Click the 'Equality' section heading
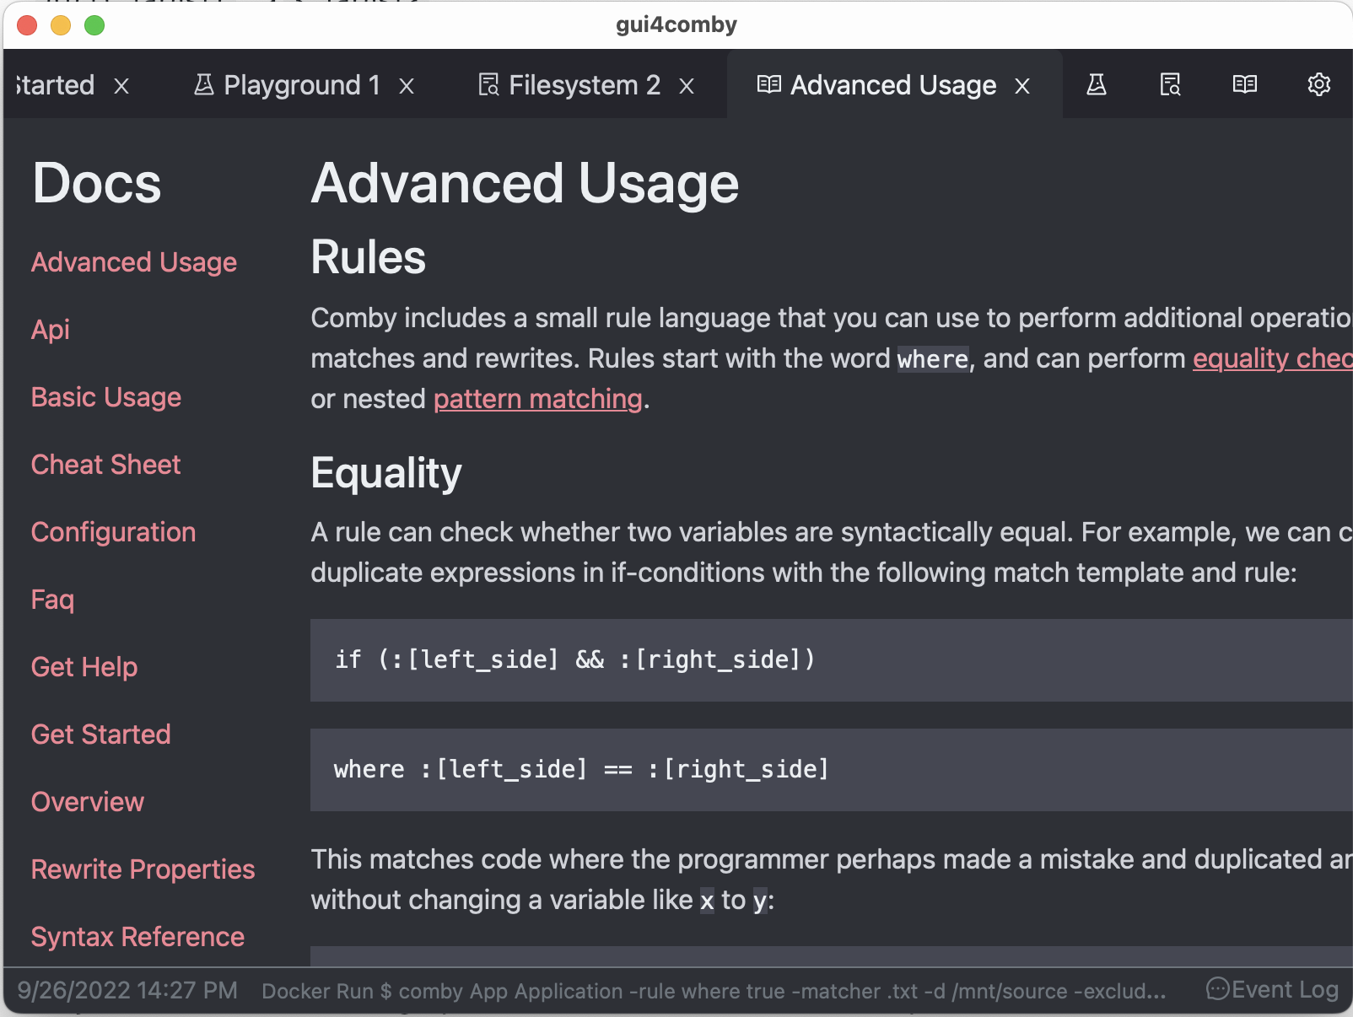This screenshot has height=1017, width=1353. click(x=386, y=473)
